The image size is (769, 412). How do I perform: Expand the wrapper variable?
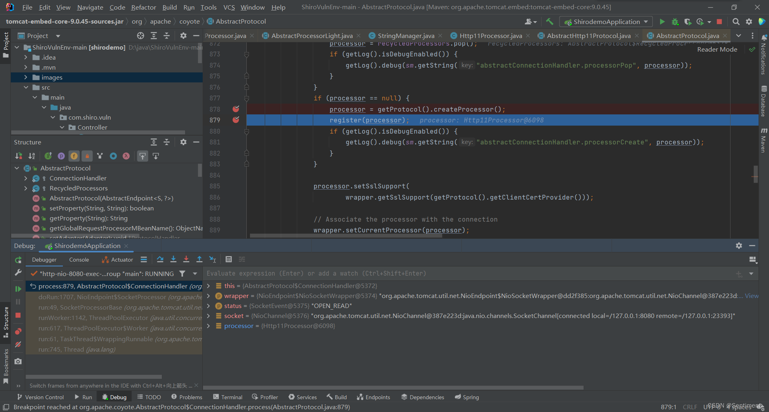pyautogui.click(x=208, y=296)
